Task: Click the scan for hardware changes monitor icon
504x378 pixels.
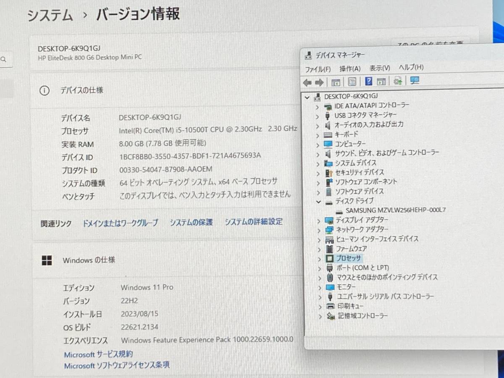Action: 415,81
